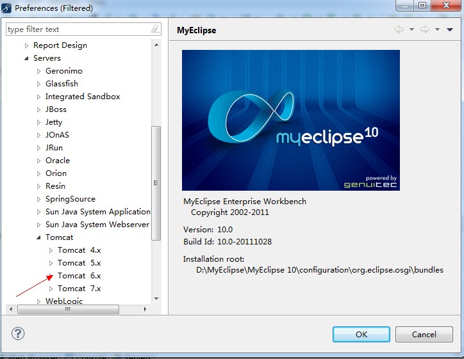Viewport: 464px width, 359px height.
Task: Select Sun Java System Webserver entry
Action: [97, 224]
